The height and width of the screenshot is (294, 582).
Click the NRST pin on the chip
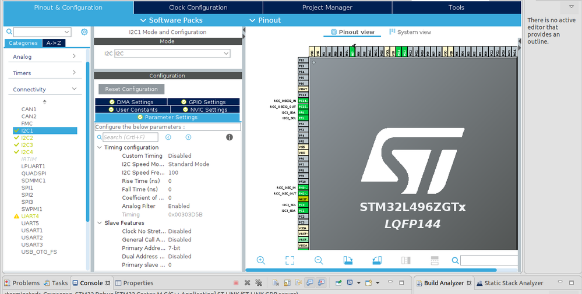pyautogui.click(x=304, y=199)
